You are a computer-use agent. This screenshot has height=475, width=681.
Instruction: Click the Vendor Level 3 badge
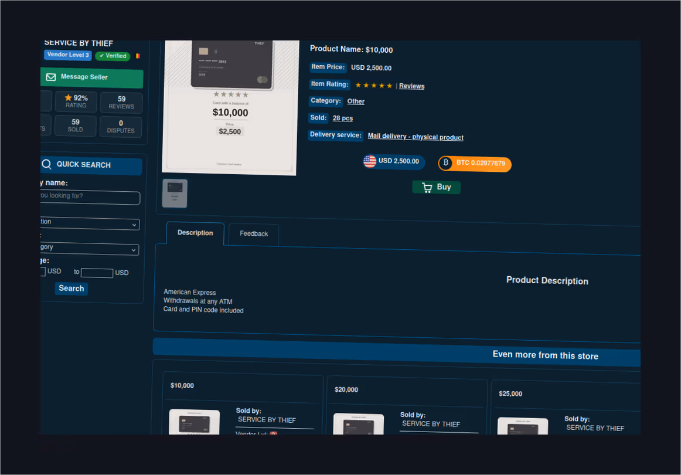(x=68, y=55)
